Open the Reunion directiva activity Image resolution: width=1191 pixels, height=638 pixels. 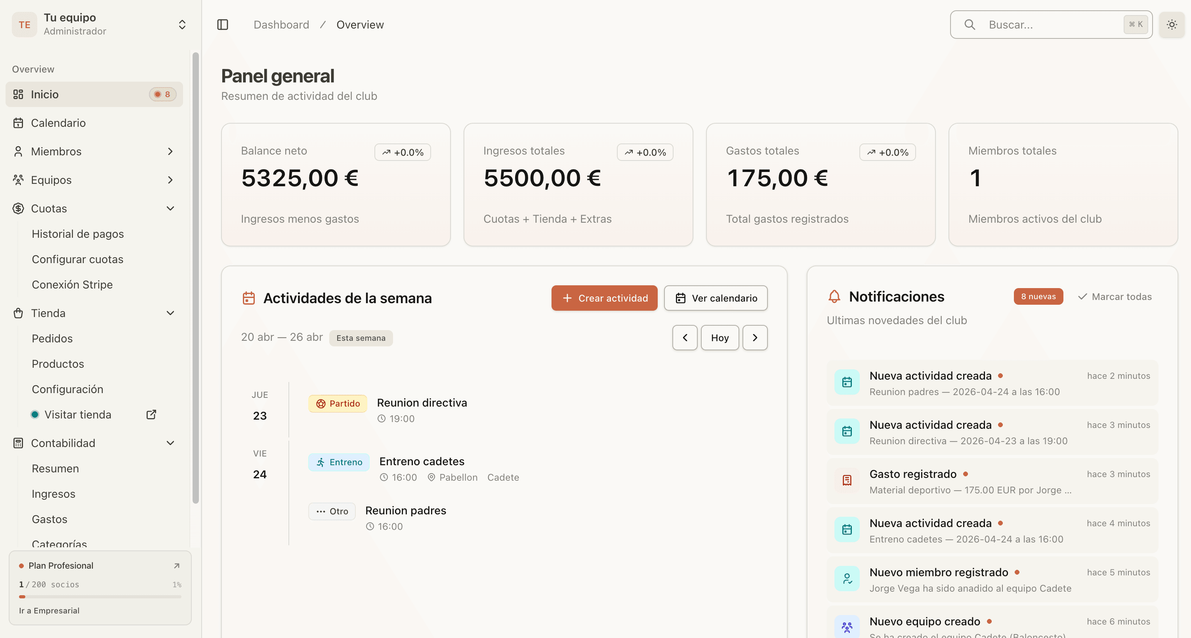[x=422, y=403]
